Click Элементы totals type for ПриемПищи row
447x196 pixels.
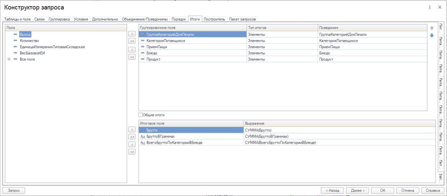click(282, 47)
